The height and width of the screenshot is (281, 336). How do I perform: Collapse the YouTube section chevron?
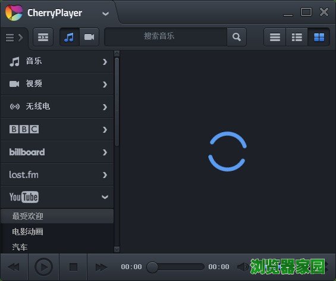[105, 197]
